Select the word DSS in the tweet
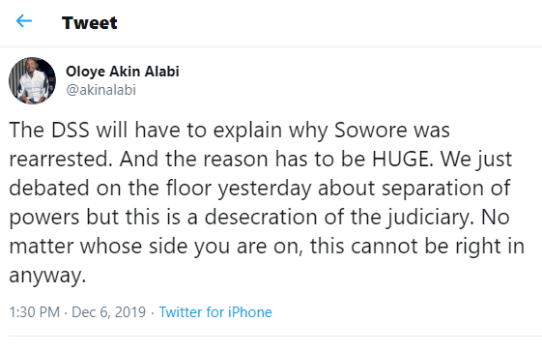 [x=71, y=131]
